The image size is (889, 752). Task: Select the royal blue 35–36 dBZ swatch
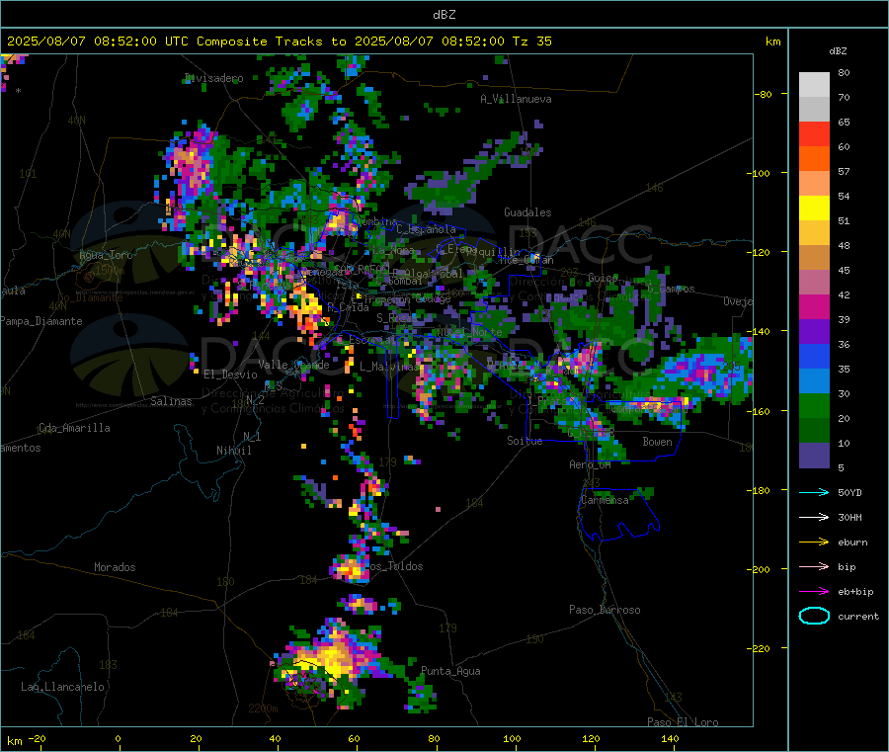[x=814, y=356]
